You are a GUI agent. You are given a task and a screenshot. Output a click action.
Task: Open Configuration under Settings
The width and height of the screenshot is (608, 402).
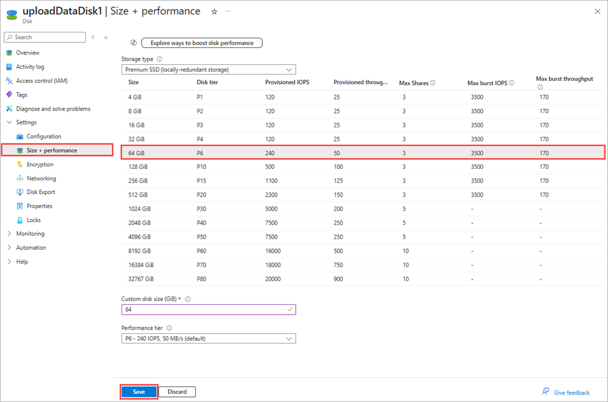[x=44, y=137]
